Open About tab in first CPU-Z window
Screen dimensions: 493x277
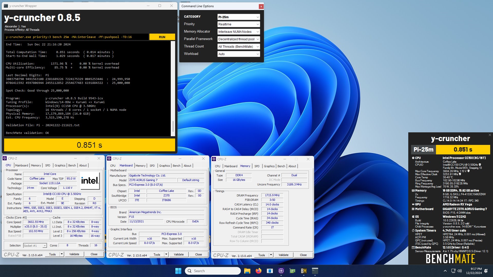(83, 165)
